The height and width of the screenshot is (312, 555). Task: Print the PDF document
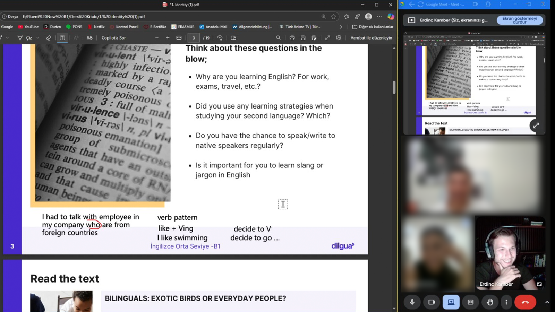(x=292, y=38)
